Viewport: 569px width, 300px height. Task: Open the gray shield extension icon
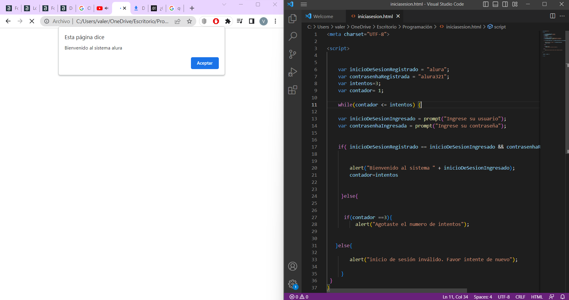pos(204,21)
